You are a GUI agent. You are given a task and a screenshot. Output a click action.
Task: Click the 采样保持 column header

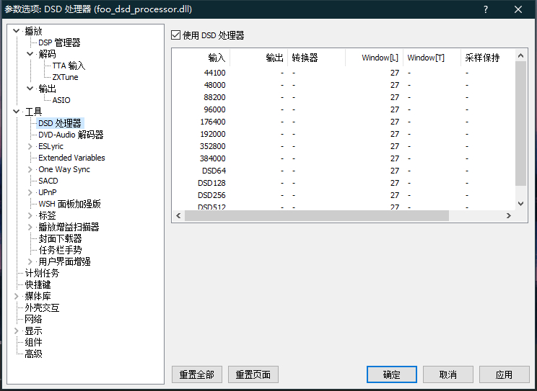[488, 58]
